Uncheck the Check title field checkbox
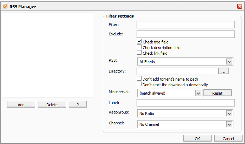Image resolution: width=245 pixels, height=144 pixels. 139,41
